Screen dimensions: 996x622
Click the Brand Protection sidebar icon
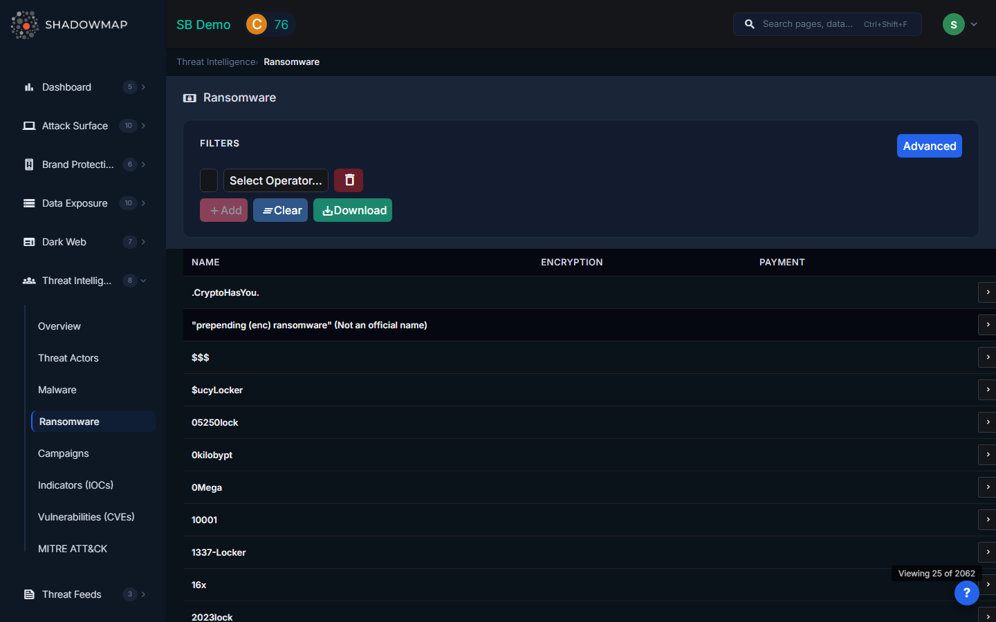point(29,164)
